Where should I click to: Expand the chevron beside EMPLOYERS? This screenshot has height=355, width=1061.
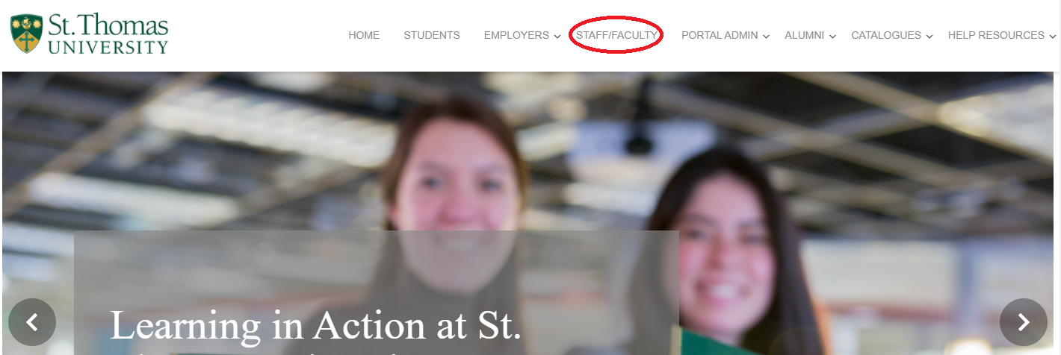click(557, 37)
